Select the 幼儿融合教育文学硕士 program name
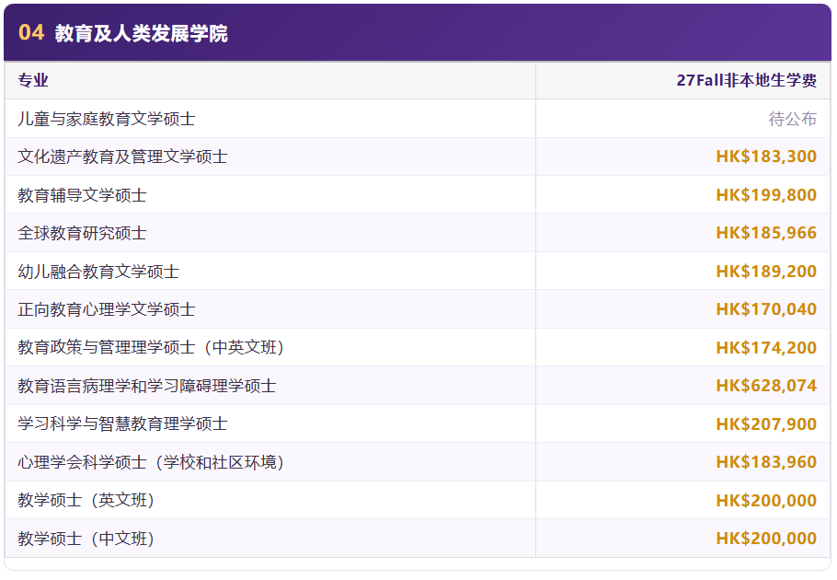The width and height of the screenshot is (837, 580). click(98, 272)
